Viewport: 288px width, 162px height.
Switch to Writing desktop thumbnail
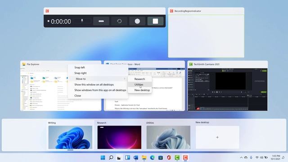pyautogui.click(x=70, y=137)
